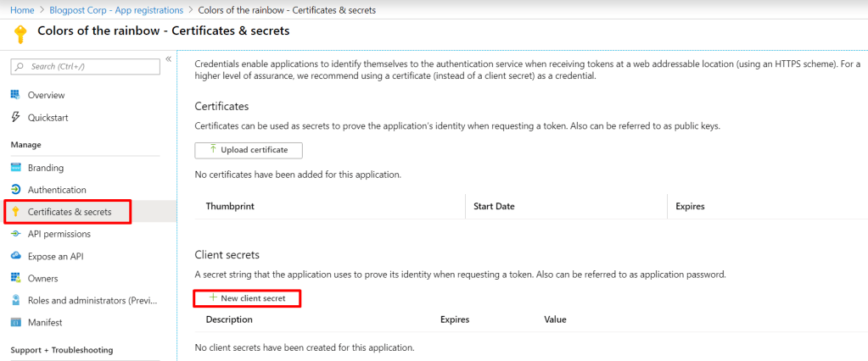The width and height of the screenshot is (868, 361).
Task: Add a New client secret
Action: point(247,298)
